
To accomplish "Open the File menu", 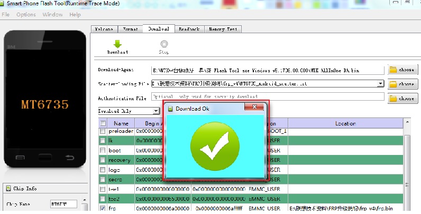I will tap(6, 14).
